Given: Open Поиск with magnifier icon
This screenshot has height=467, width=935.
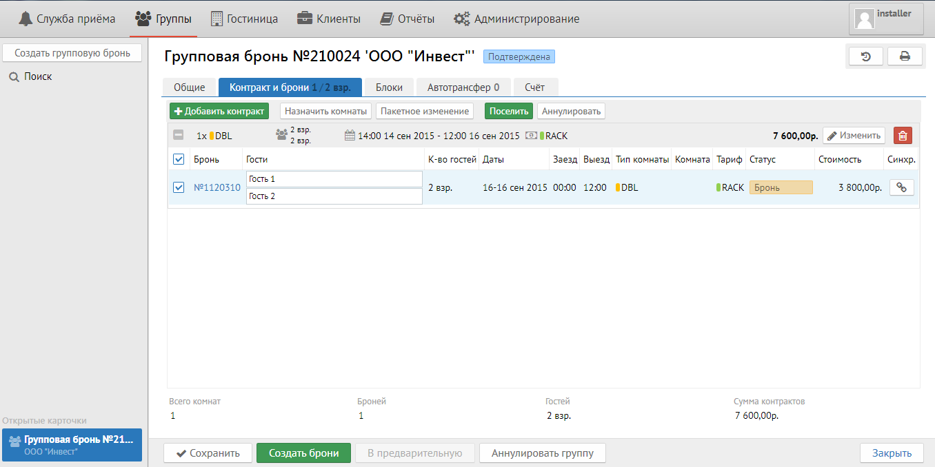Looking at the screenshot, I should (31, 76).
